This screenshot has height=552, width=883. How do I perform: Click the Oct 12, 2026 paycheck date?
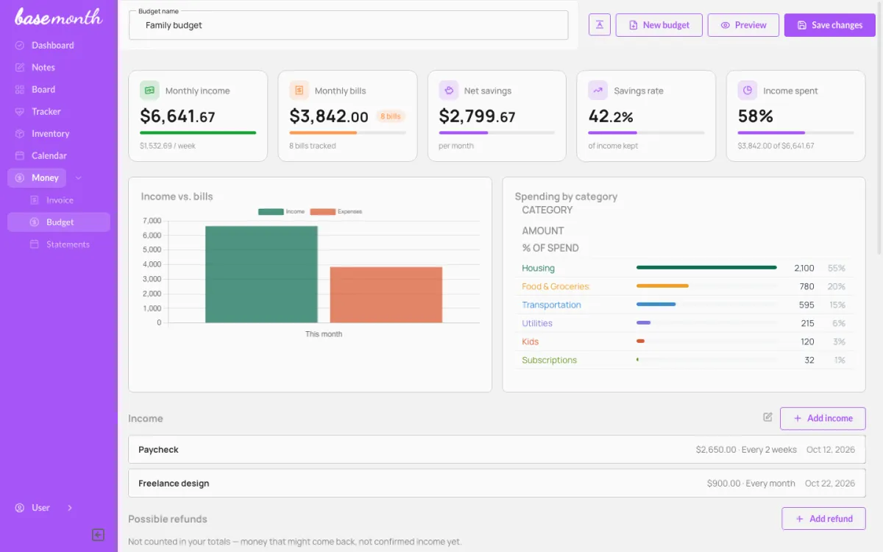point(831,450)
